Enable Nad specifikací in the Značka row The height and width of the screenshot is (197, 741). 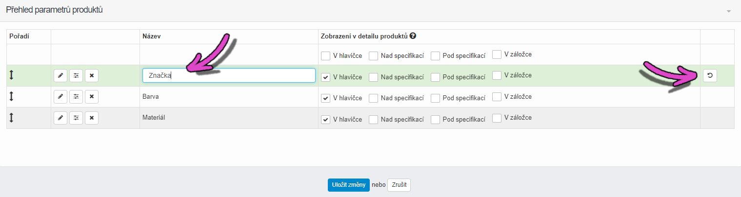373,77
